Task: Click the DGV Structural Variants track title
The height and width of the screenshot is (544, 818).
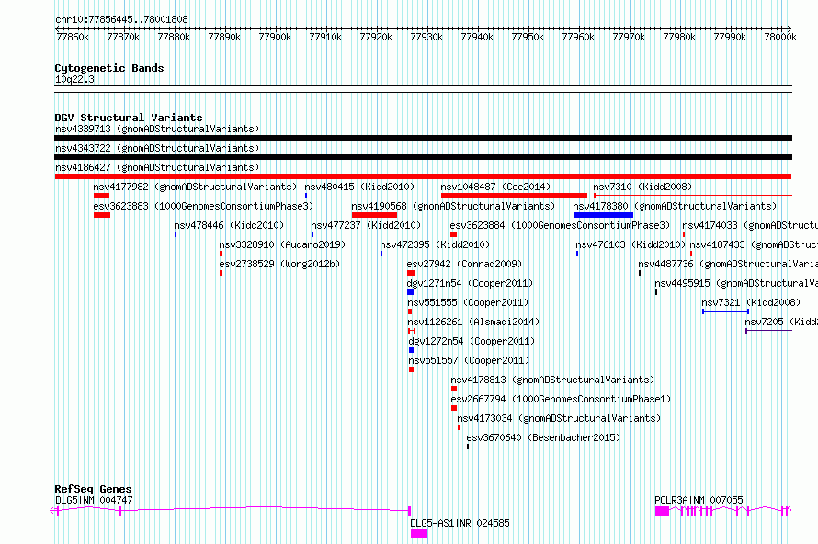Action: point(129,118)
